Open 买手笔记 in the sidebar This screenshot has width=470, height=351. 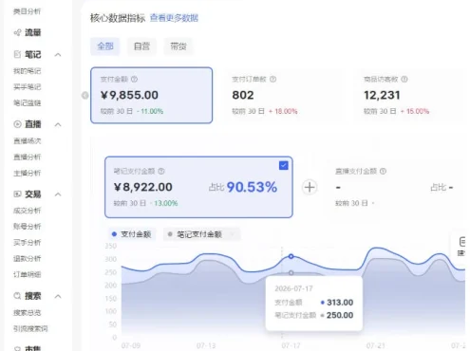(x=27, y=86)
